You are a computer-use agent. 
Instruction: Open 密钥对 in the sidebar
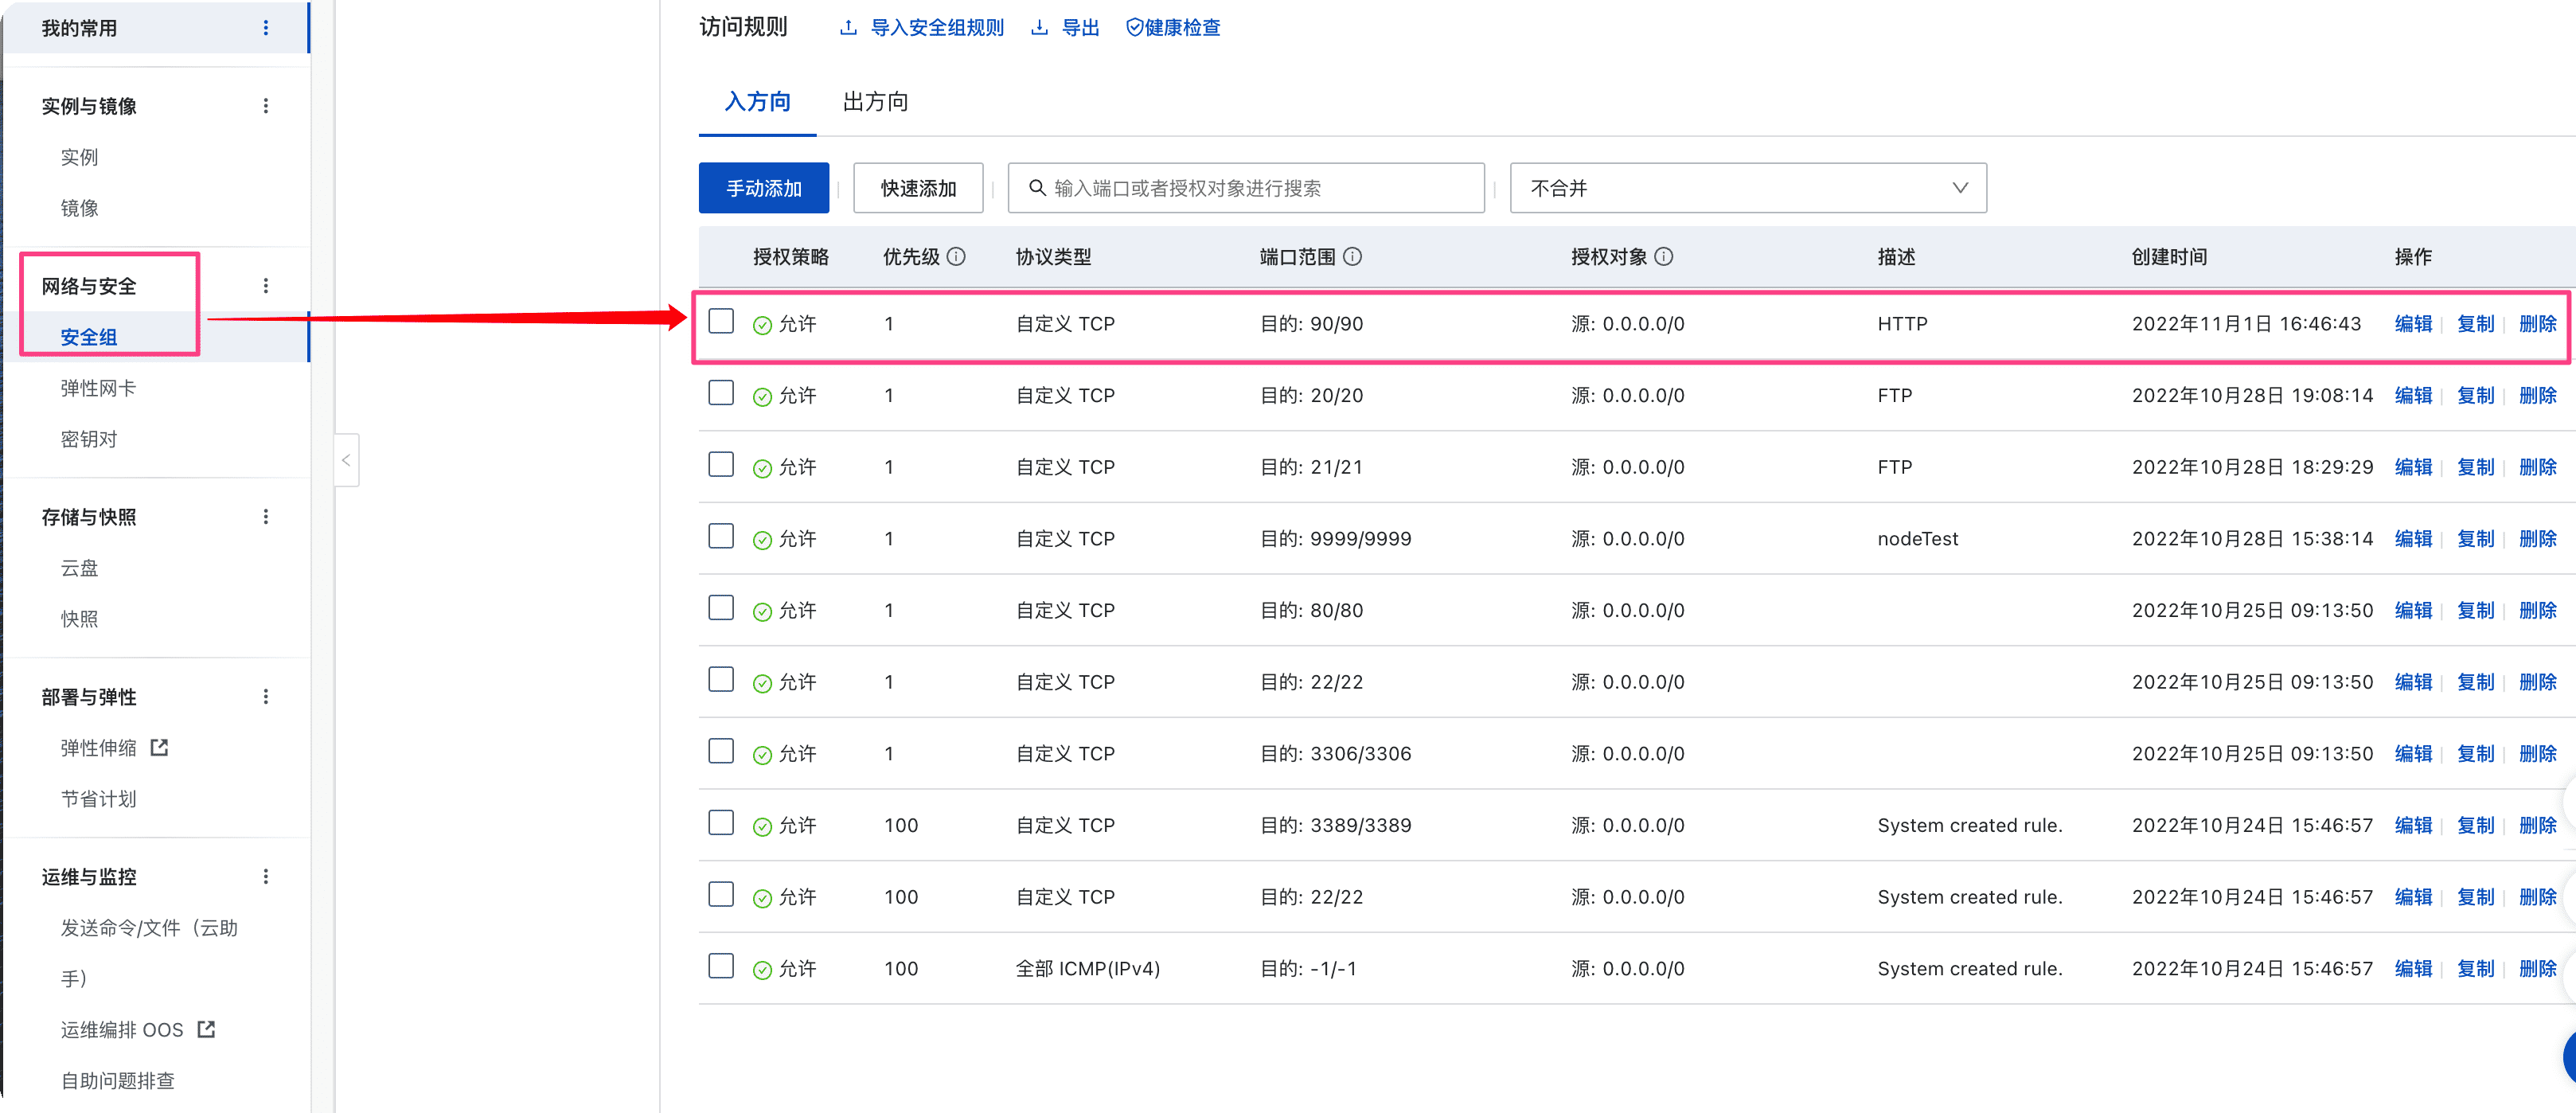tap(89, 439)
